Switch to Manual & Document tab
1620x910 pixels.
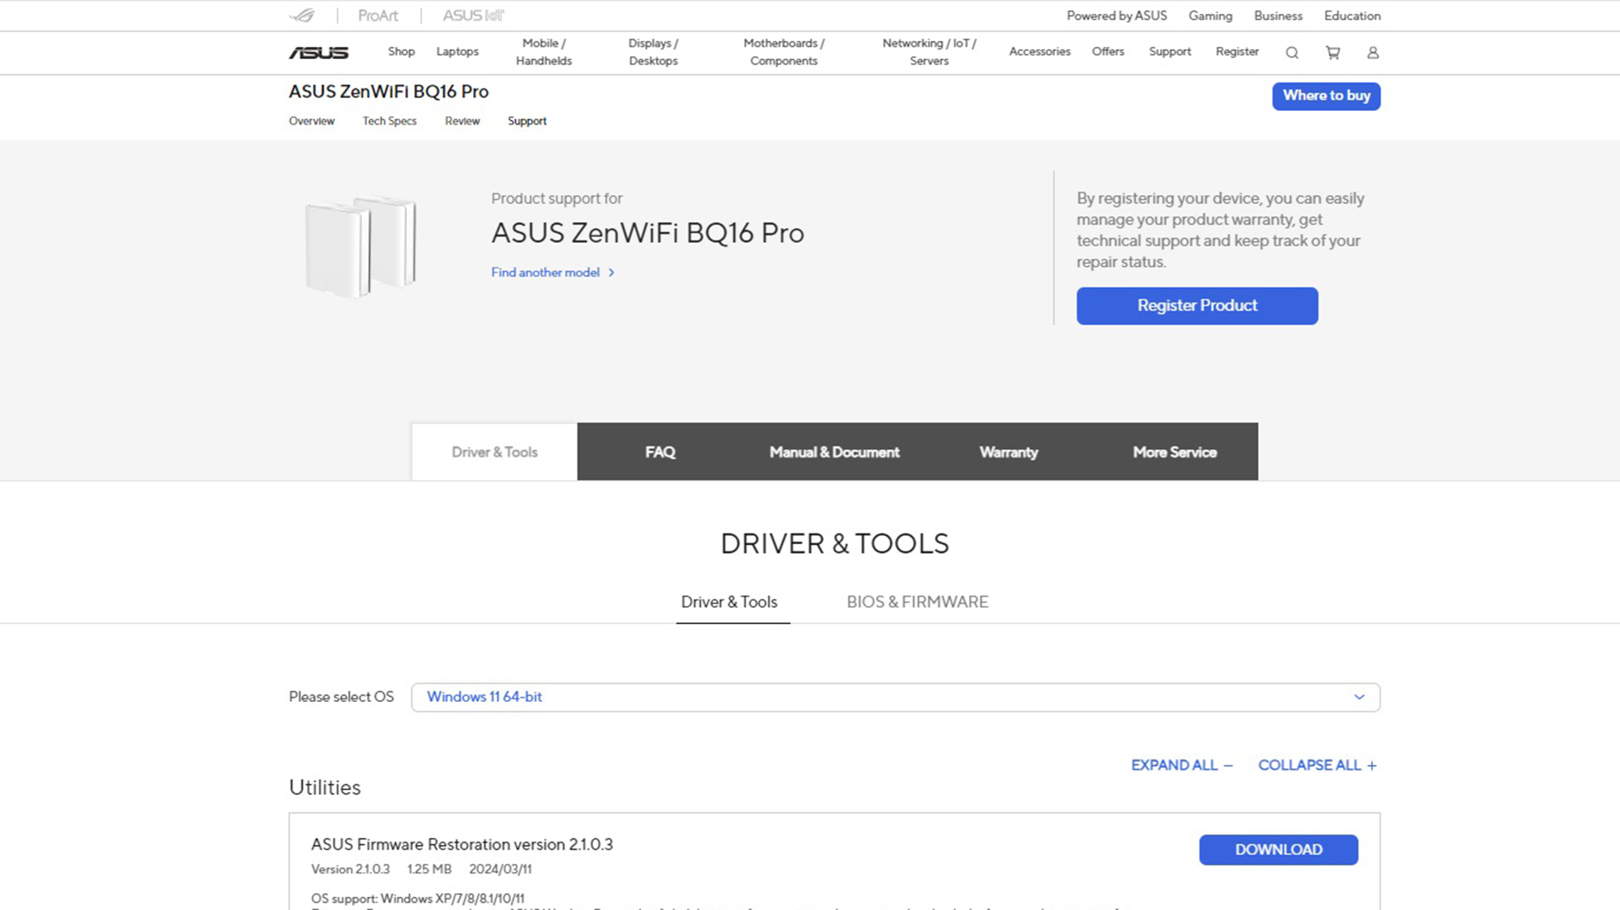pos(834,452)
